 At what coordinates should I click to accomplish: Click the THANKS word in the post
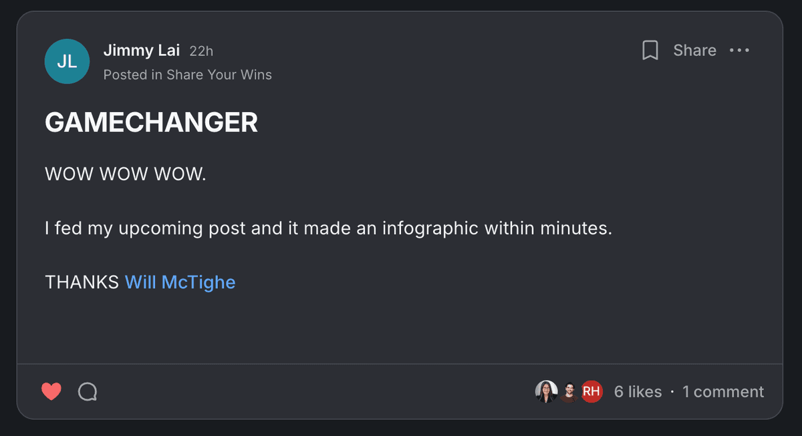coord(82,282)
